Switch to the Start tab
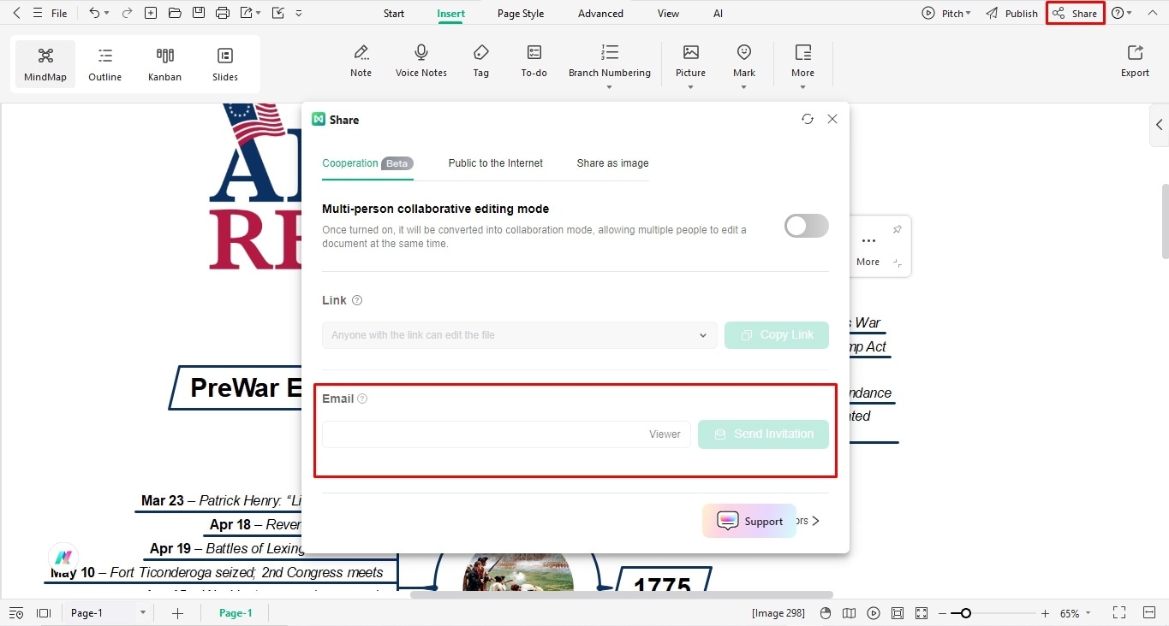 pyautogui.click(x=394, y=14)
